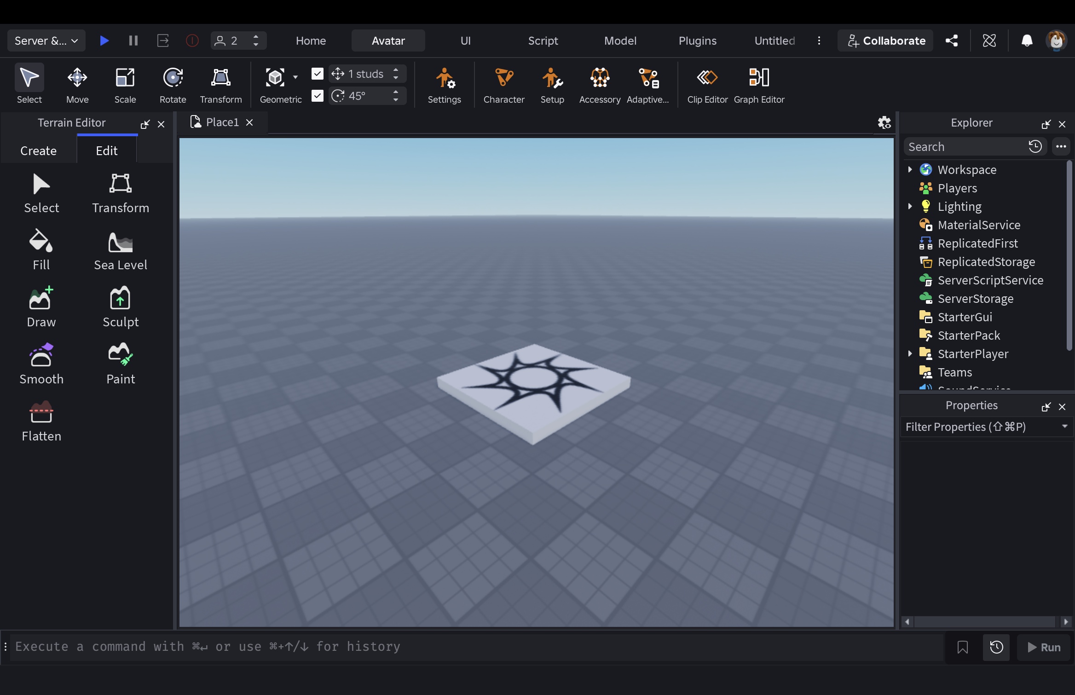Activate the Sculpt terrain tool
1075x695 pixels.
point(121,307)
